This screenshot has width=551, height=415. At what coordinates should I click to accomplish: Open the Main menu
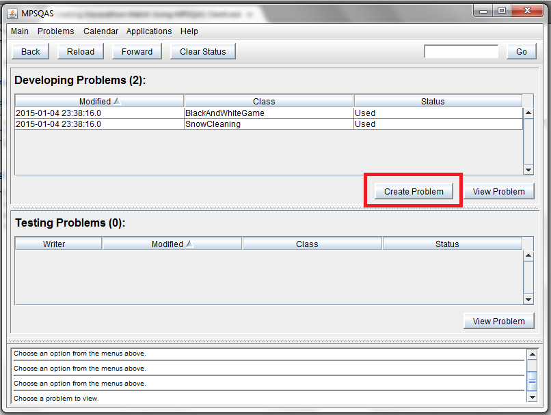tap(20, 31)
